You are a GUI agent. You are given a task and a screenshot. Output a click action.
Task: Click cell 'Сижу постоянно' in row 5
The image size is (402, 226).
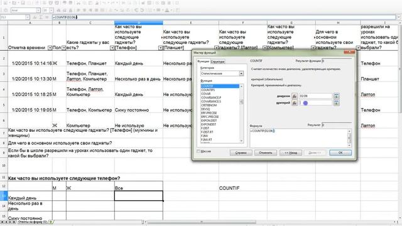point(139,105)
